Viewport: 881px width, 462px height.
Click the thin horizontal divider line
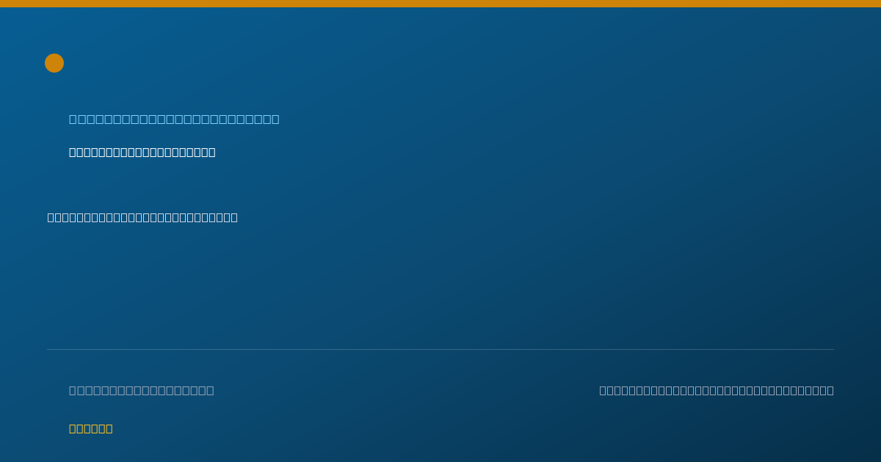tap(440, 349)
